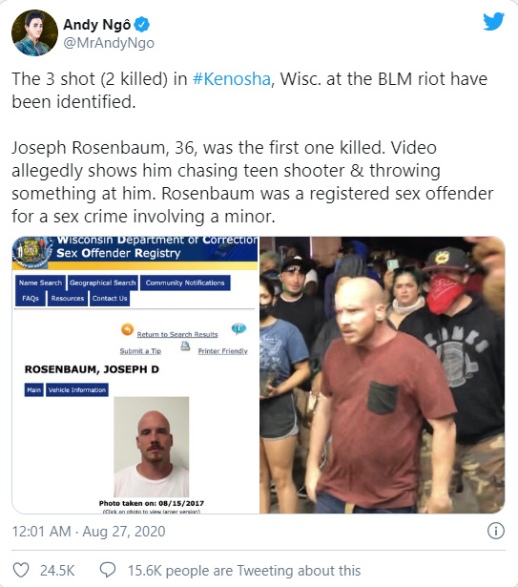Open the #Kenosha hashtag link
Viewport: 518px width, 587px height.
(231, 79)
